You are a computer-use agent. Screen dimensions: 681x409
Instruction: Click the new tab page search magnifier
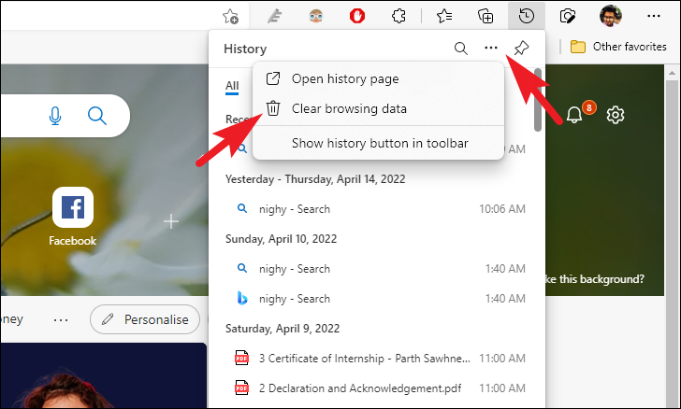pos(97,116)
